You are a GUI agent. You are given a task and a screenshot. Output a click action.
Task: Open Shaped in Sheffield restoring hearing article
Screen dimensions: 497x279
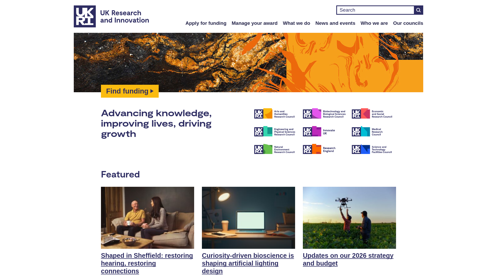[147, 263]
